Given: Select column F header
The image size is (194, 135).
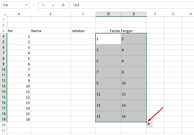Looking at the screenshot, I should 155,14.
